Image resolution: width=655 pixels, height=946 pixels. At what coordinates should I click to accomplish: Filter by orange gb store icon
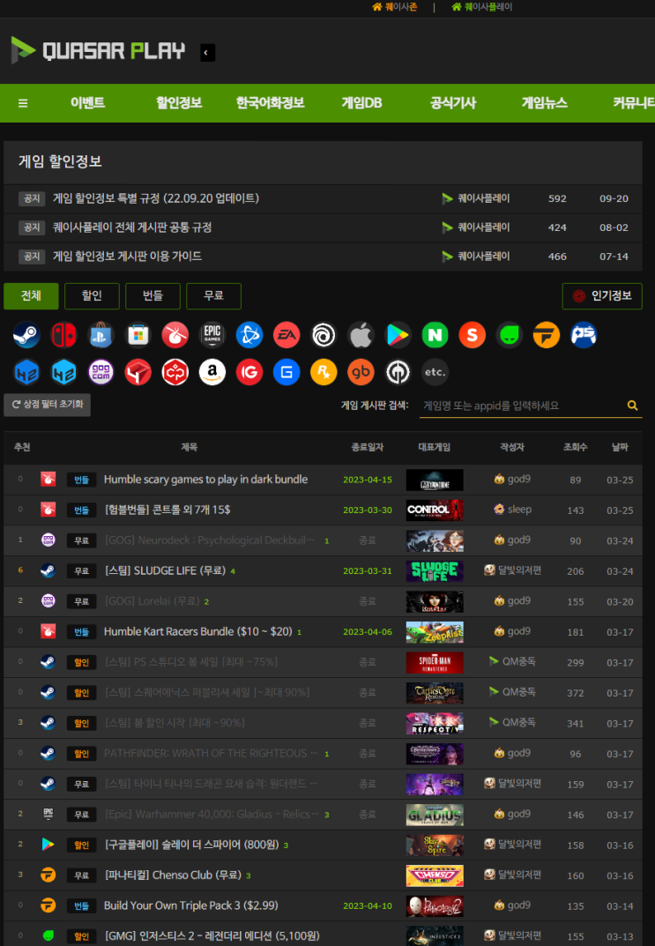point(361,372)
